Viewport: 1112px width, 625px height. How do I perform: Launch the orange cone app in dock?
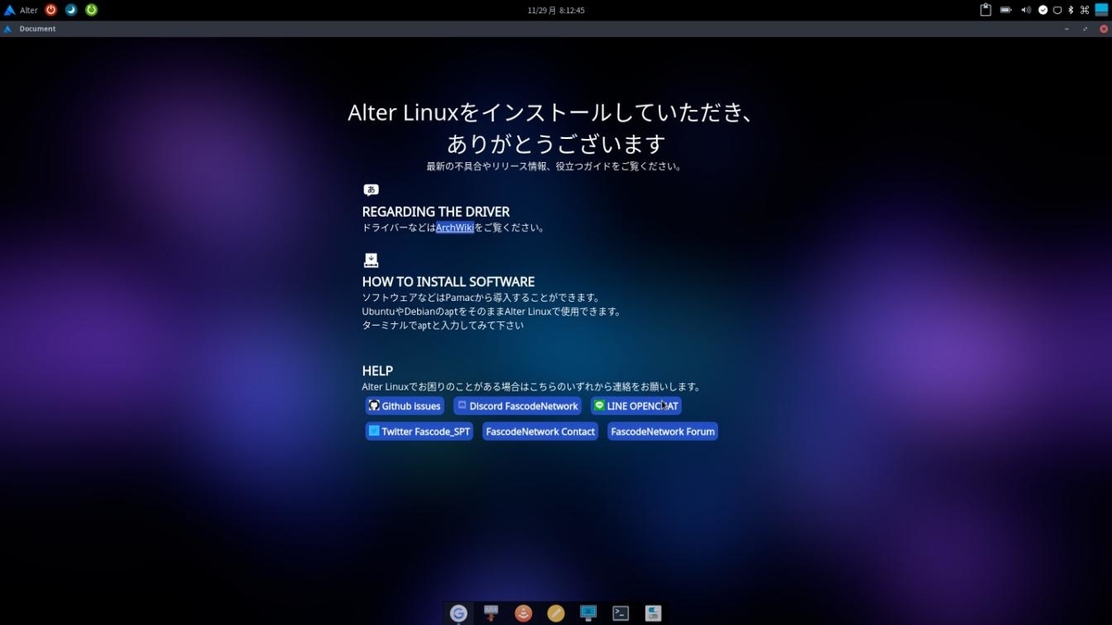[524, 613]
